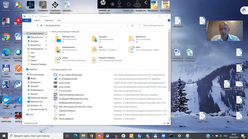Open Zoom from taskbar
The width and height of the screenshot is (248, 139).
[164, 136]
